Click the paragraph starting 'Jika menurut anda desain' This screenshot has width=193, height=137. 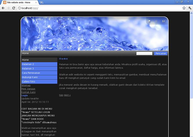[112, 86]
